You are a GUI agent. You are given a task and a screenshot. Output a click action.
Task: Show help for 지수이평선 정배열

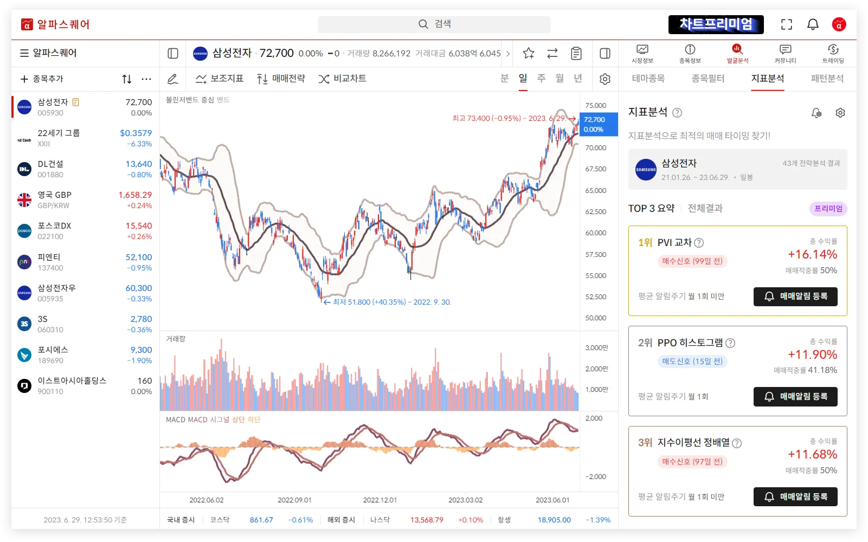pyautogui.click(x=737, y=443)
